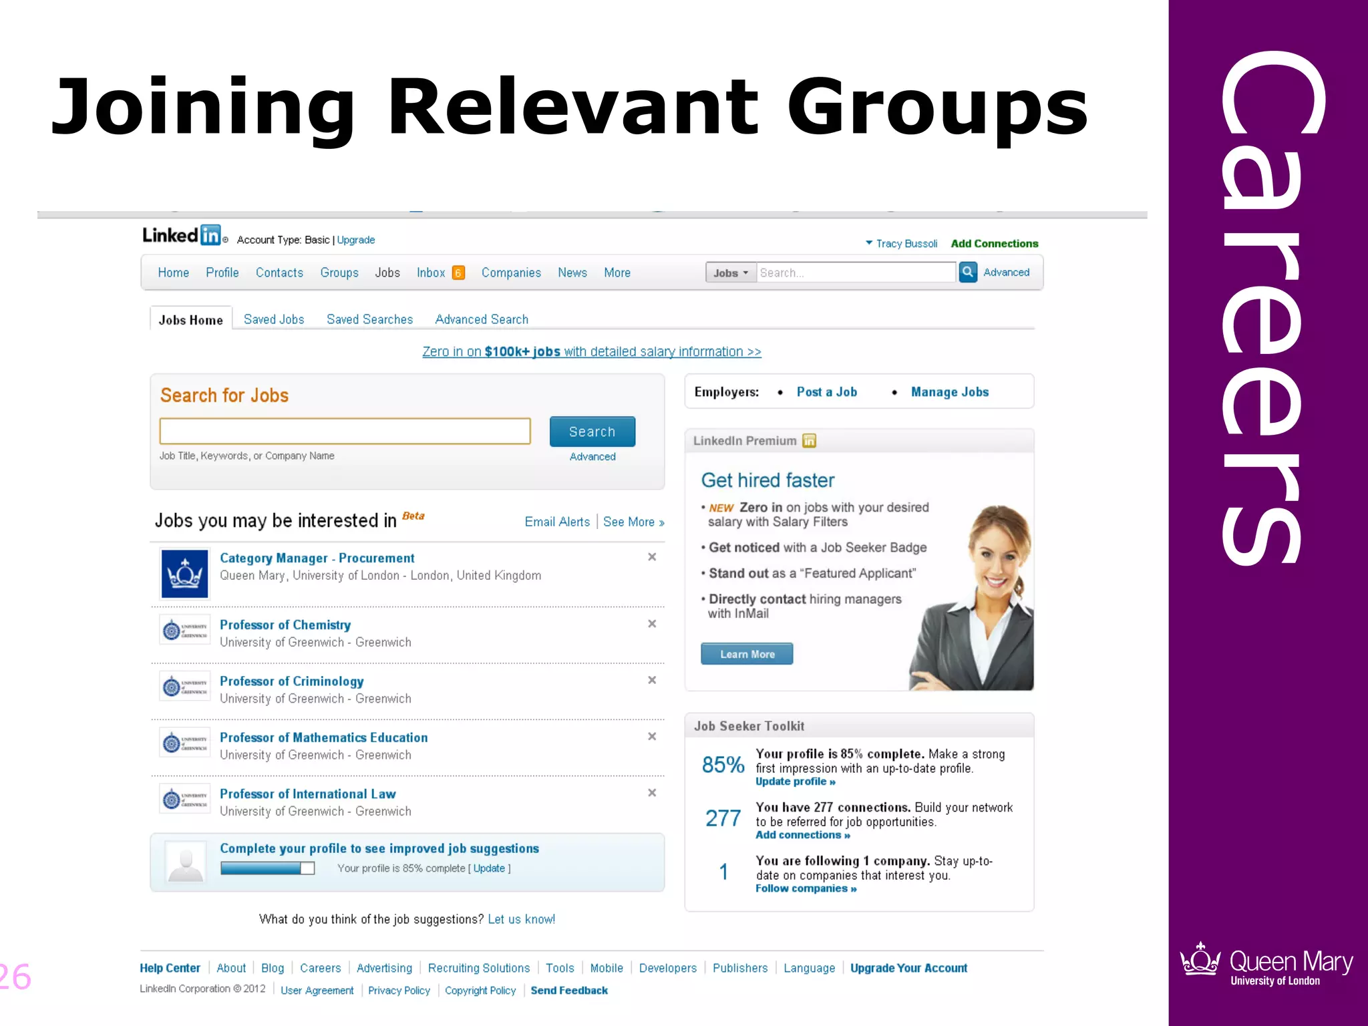
Task: Switch to Saved Jobs tab
Action: 274,319
